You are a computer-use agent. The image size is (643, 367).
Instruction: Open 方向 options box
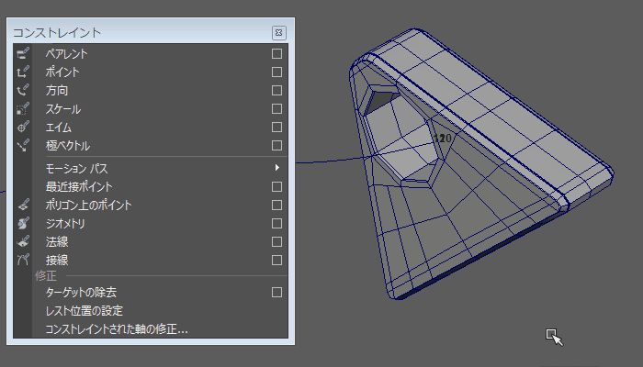click(x=276, y=90)
